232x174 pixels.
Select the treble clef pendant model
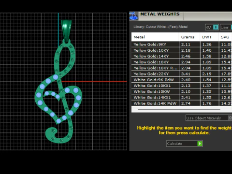click(58, 92)
